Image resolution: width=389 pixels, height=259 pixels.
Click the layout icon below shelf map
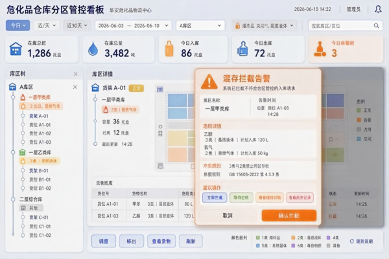[x=161, y=166]
